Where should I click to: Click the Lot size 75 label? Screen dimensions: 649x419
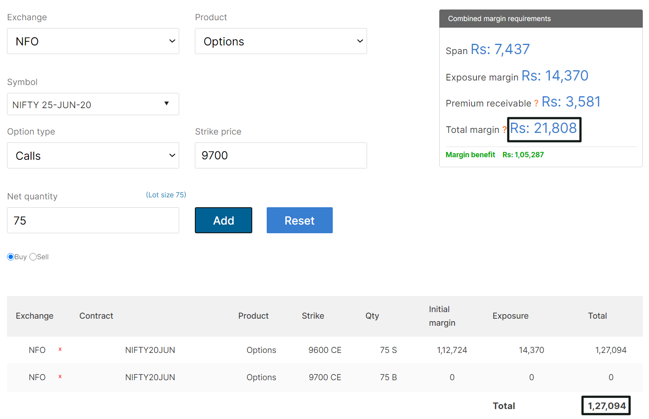point(166,195)
